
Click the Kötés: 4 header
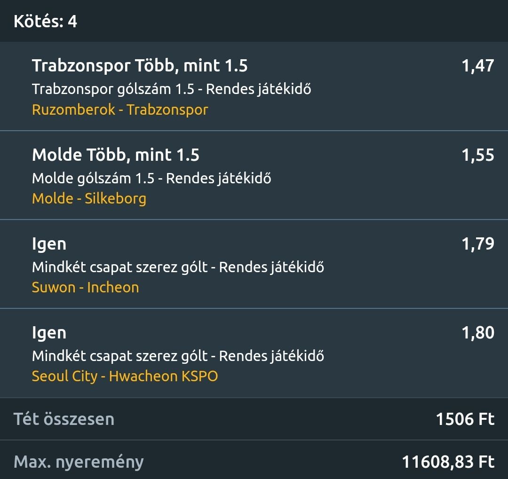tap(46, 21)
